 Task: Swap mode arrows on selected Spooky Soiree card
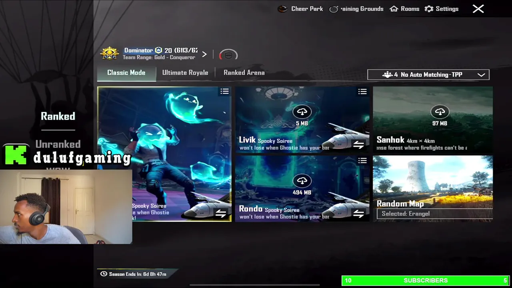point(221,214)
